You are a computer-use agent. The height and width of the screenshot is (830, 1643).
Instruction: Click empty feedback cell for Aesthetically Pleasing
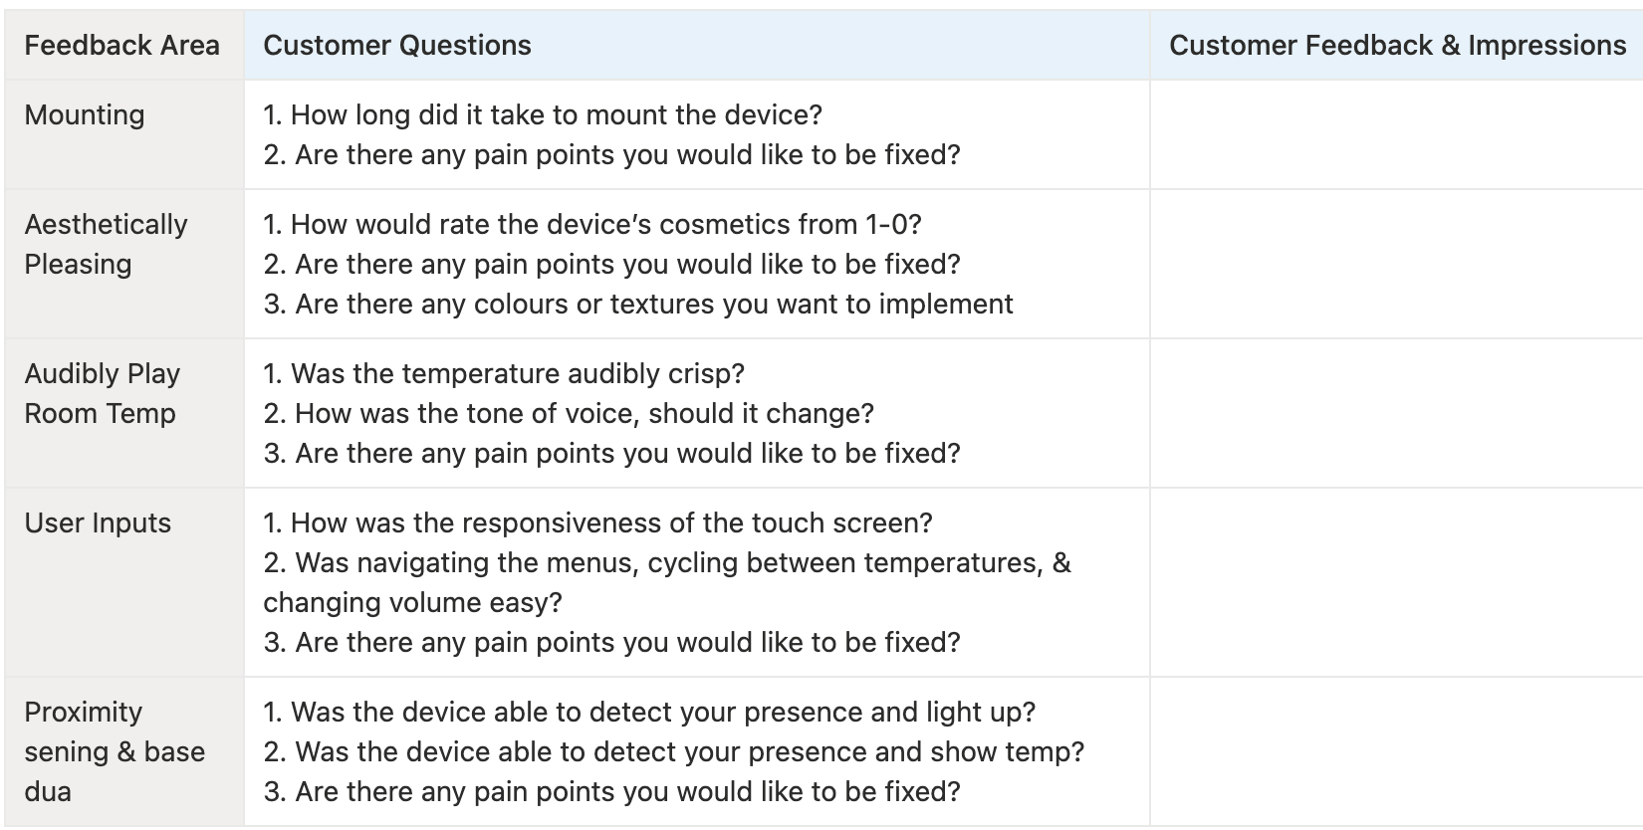click(x=1396, y=264)
